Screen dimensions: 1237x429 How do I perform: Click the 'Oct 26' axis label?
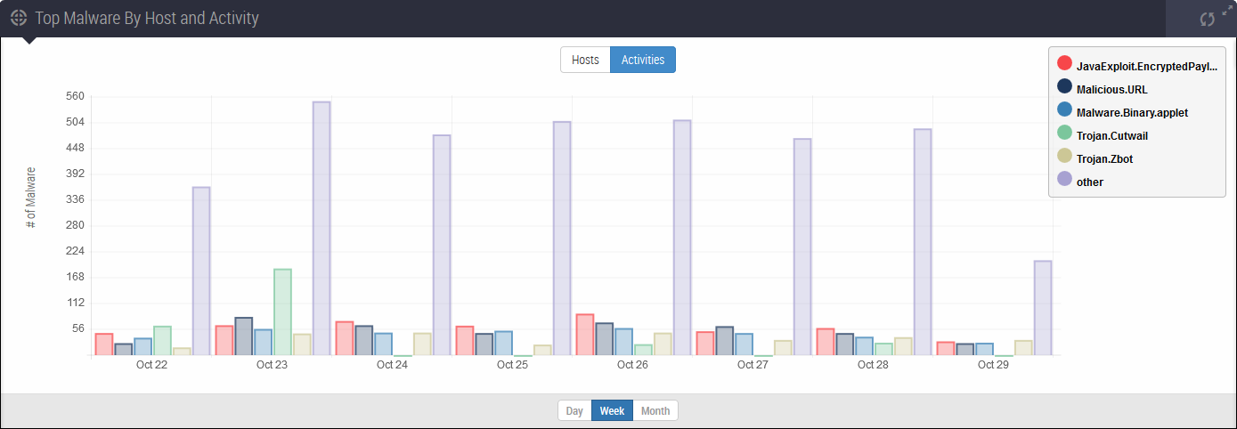632,365
